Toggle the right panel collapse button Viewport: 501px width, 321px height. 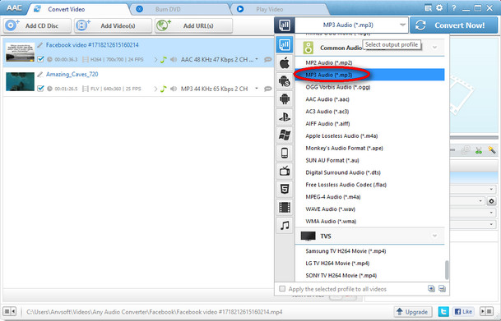point(487,311)
